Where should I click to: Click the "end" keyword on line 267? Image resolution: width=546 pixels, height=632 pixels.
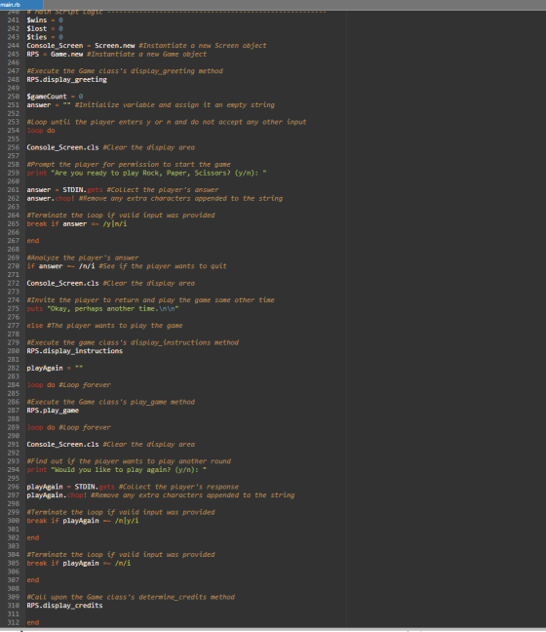tap(33, 241)
